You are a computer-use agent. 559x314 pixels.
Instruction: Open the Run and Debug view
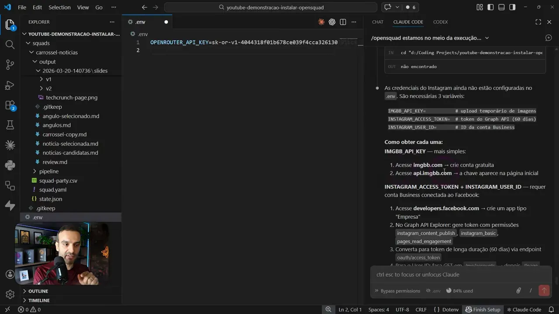(10, 85)
